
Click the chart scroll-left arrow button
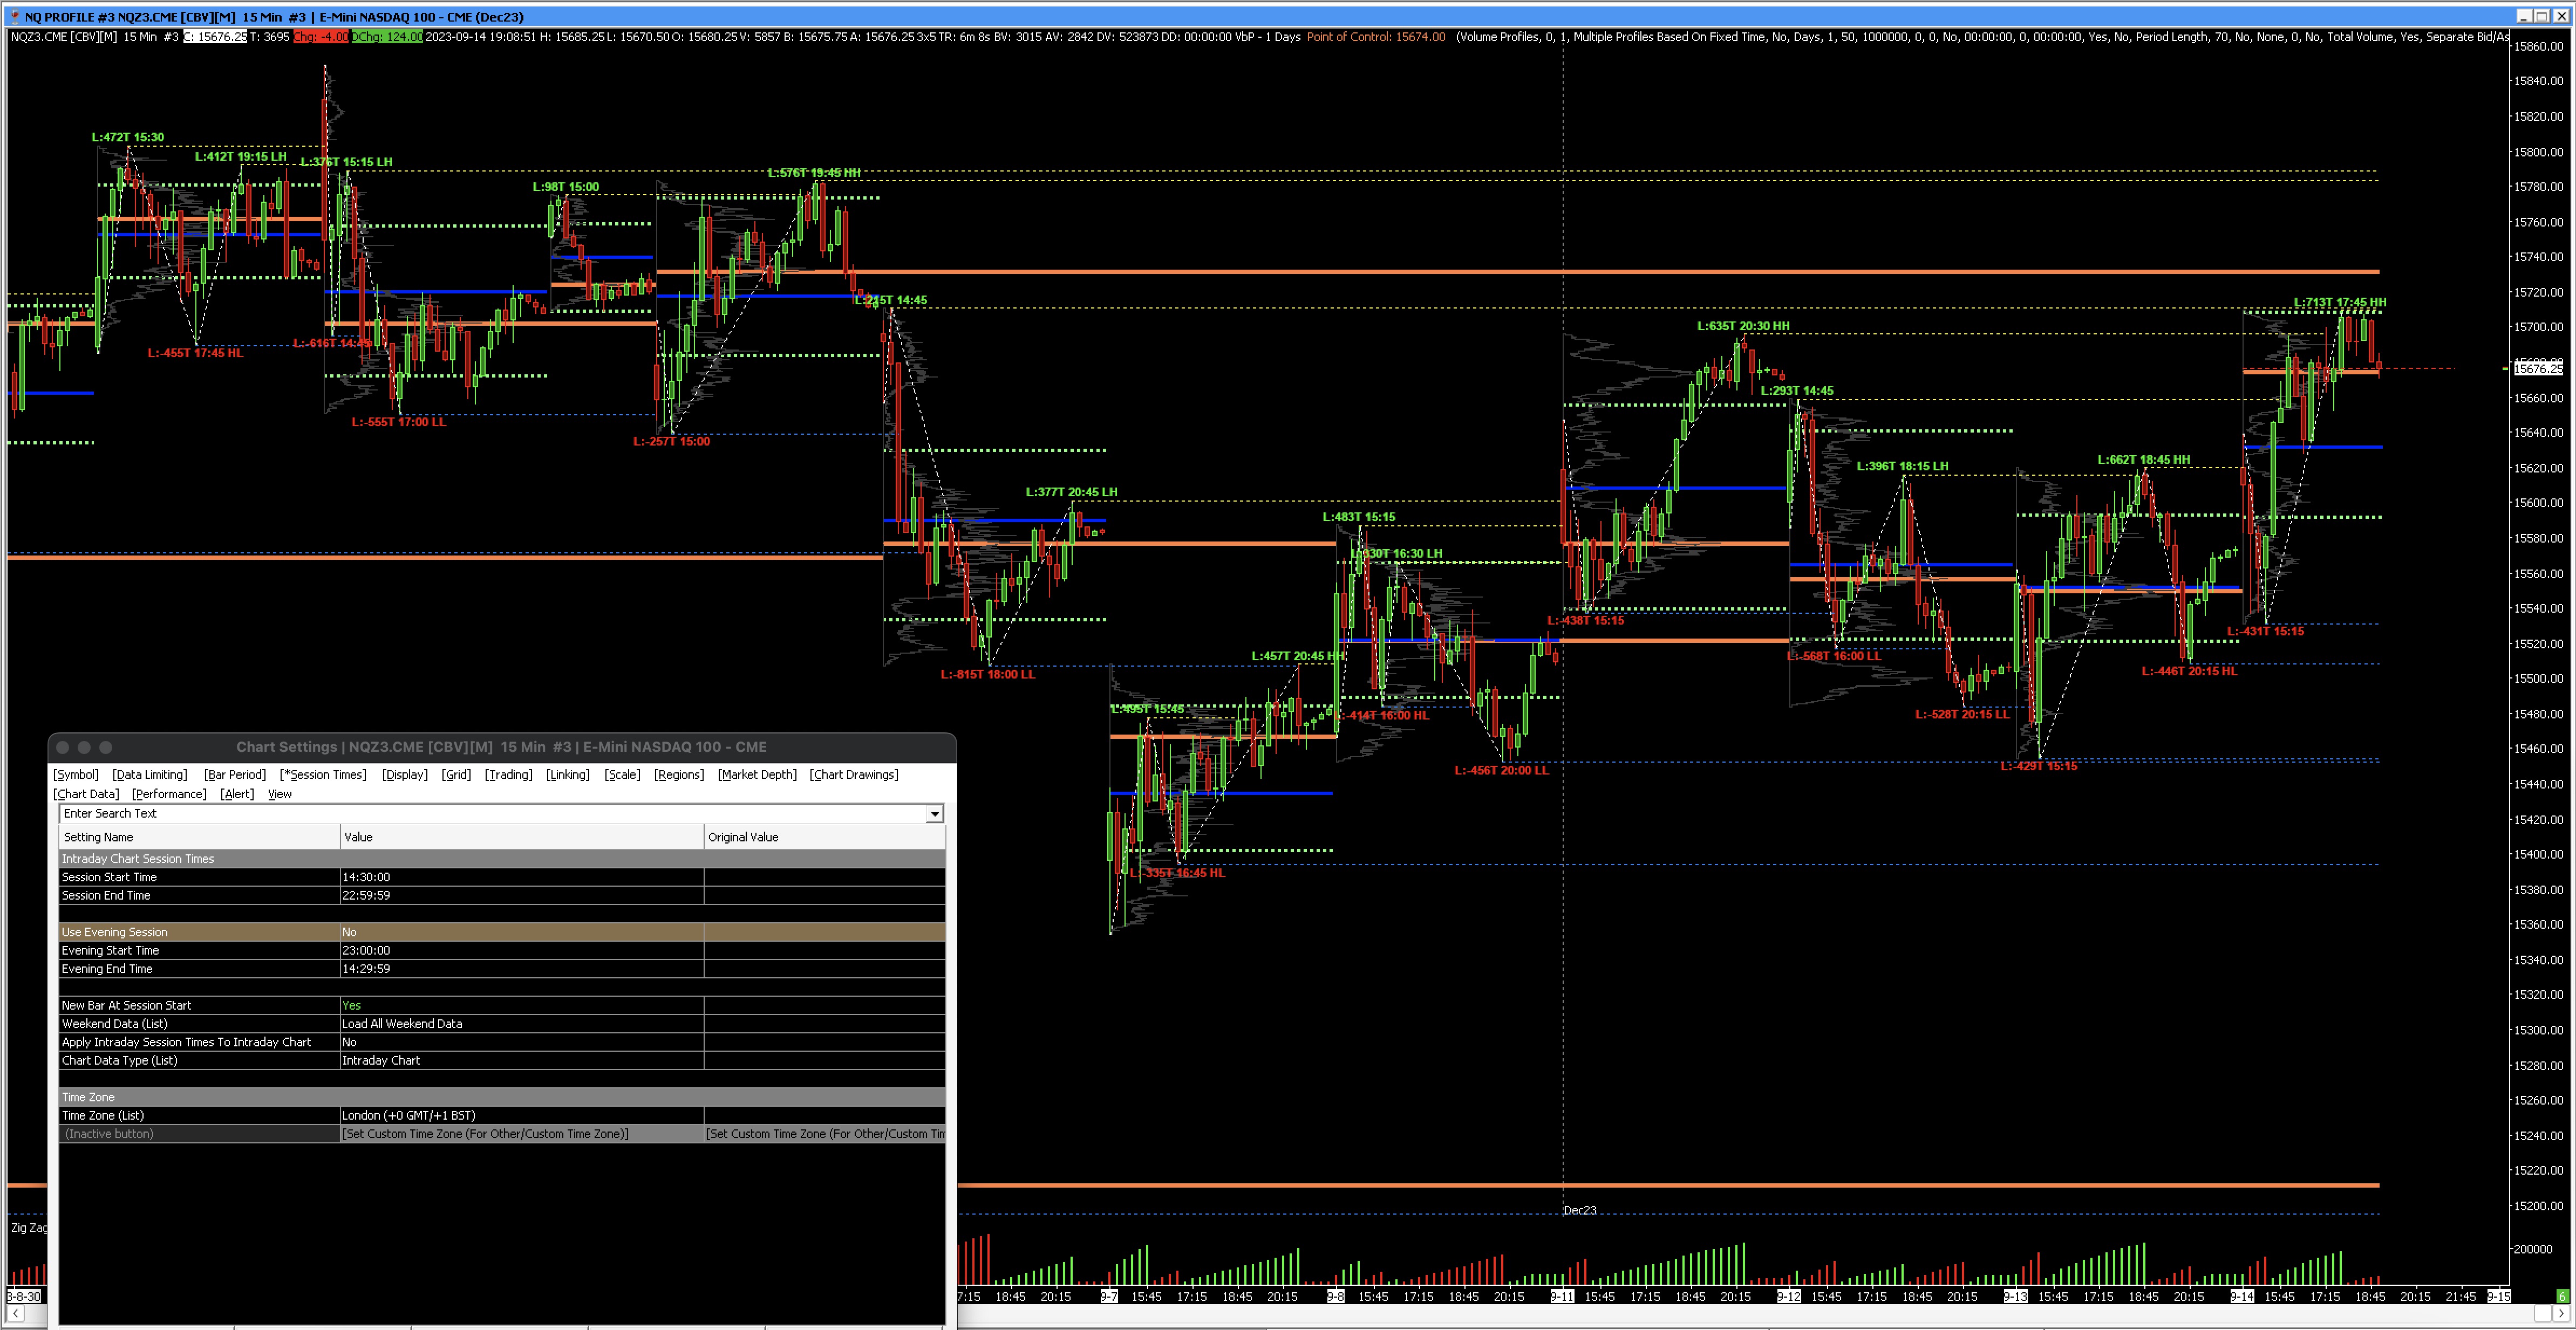15,1314
